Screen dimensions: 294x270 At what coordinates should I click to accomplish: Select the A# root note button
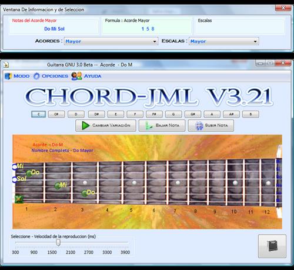click(x=231, y=114)
